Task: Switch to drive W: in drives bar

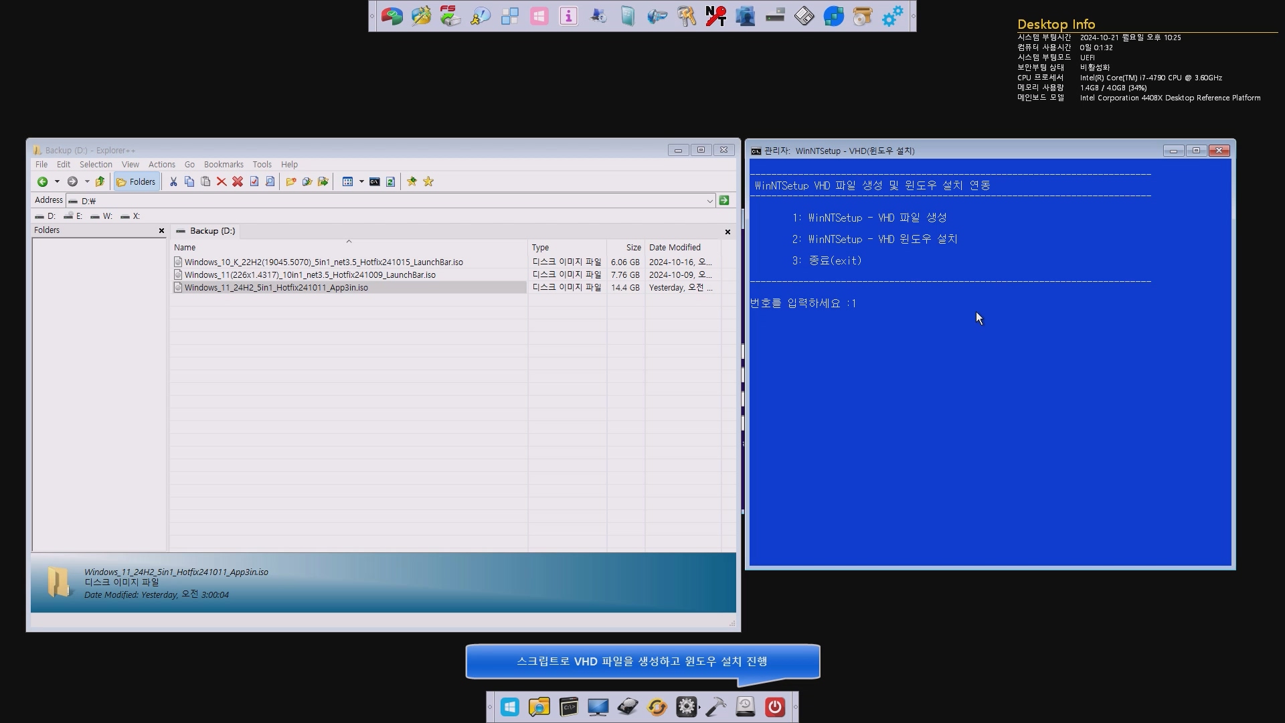Action: click(x=102, y=216)
